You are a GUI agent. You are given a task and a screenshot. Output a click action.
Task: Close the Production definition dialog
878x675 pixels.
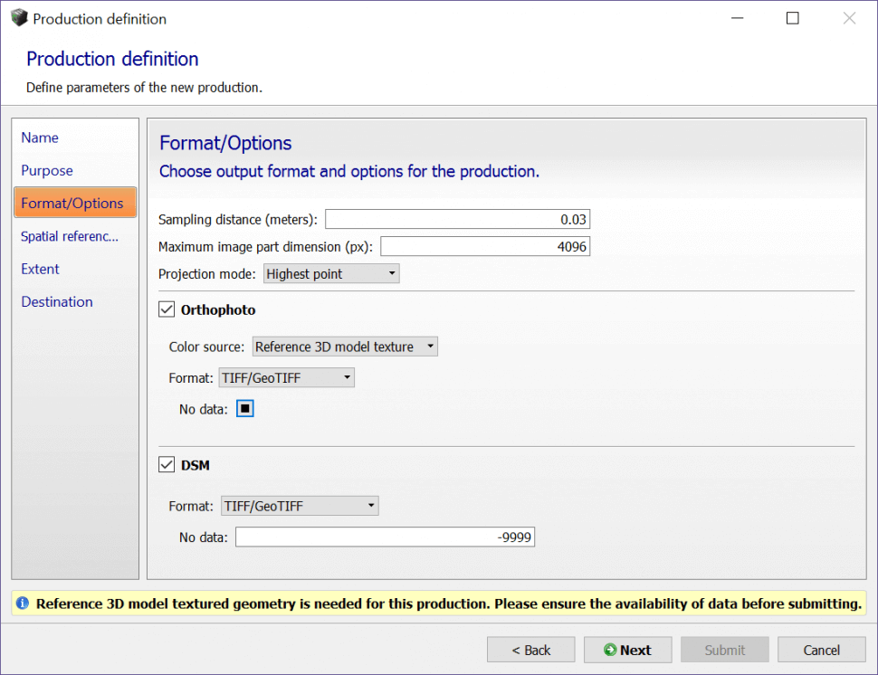click(849, 18)
